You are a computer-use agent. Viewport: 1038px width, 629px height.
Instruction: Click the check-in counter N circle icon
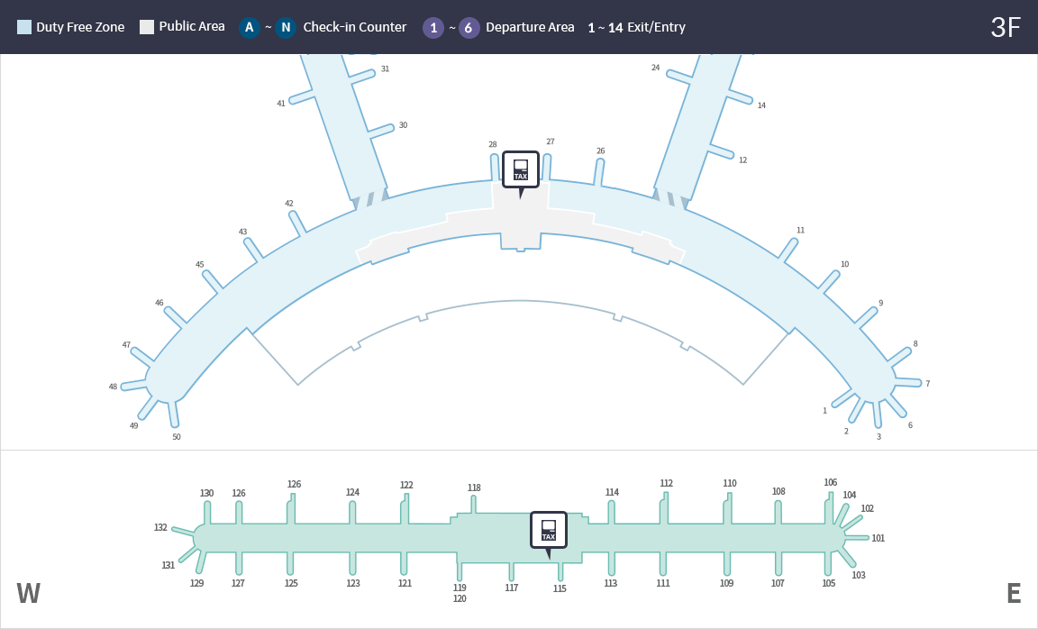pos(286,27)
